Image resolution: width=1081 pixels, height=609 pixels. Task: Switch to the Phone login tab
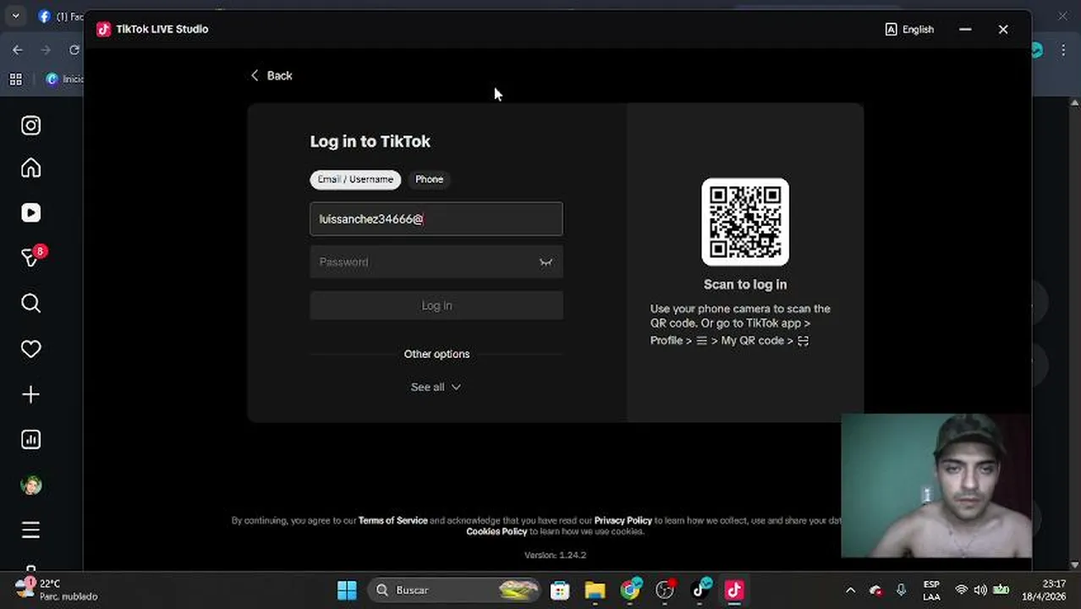point(429,179)
